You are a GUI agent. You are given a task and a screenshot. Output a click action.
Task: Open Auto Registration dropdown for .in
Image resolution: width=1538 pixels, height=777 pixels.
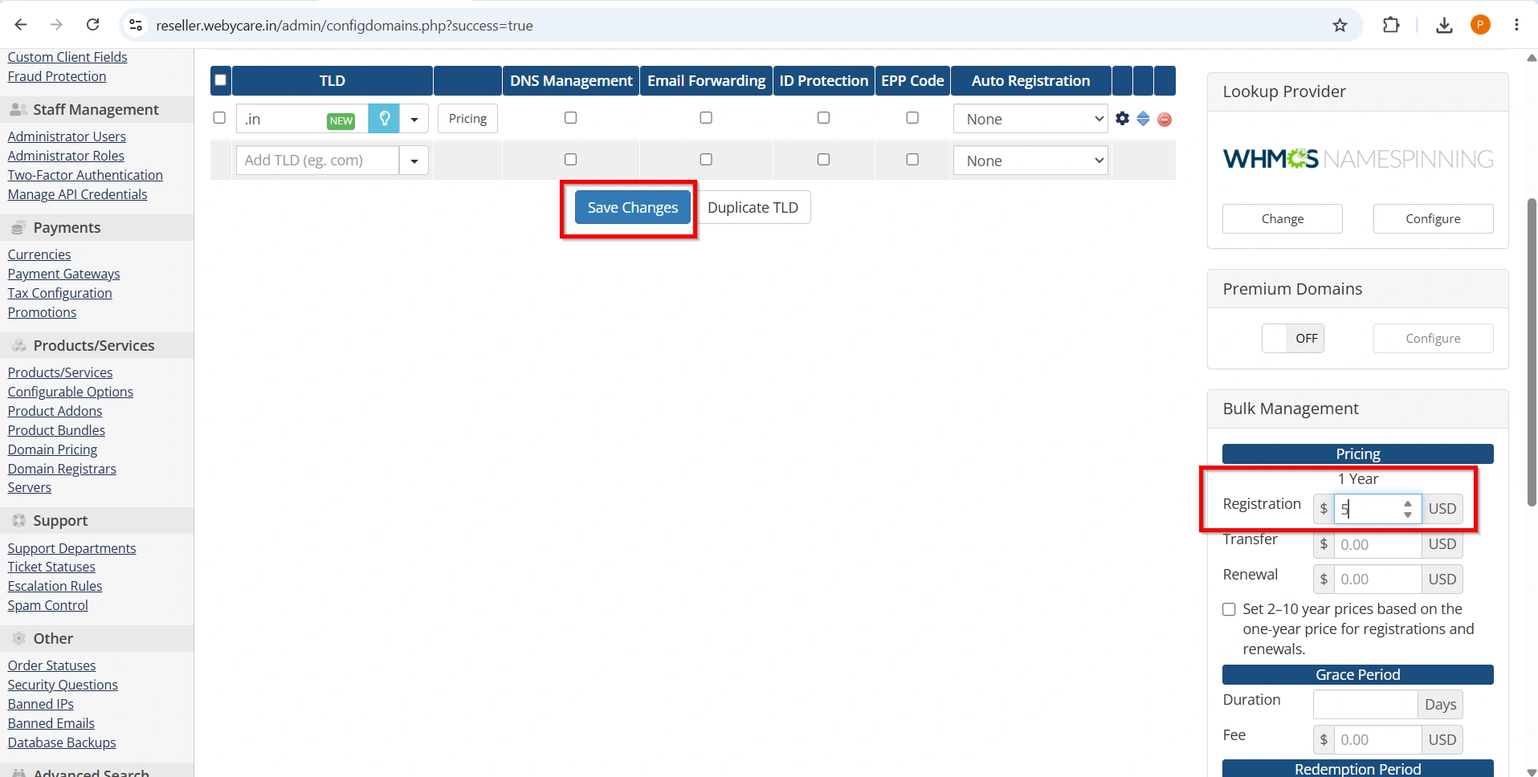(1031, 119)
